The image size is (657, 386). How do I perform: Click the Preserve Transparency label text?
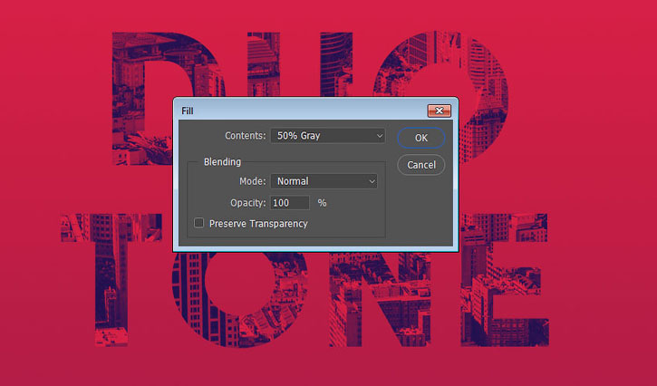(x=258, y=224)
